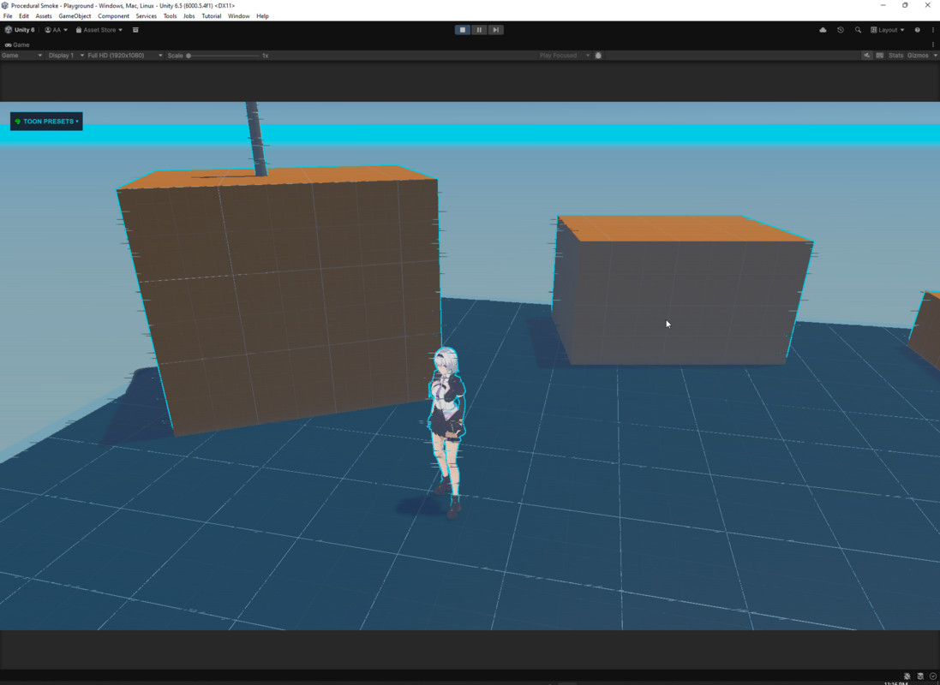Viewport: 940px width, 685px height.
Task: Toggle the shortcuts keyboard icon
Action: pyautogui.click(x=880, y=56)
